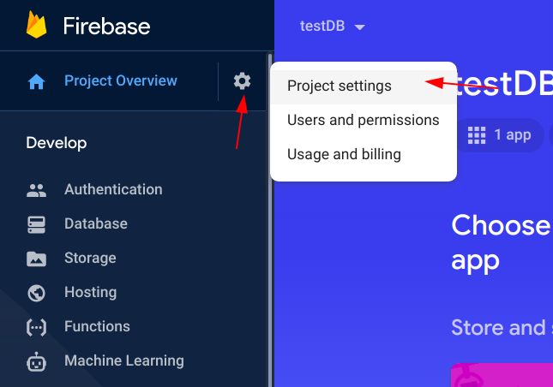Screen dimensions: 553x387
Task: Open the Authentication sidebar link
Action: 113,189
